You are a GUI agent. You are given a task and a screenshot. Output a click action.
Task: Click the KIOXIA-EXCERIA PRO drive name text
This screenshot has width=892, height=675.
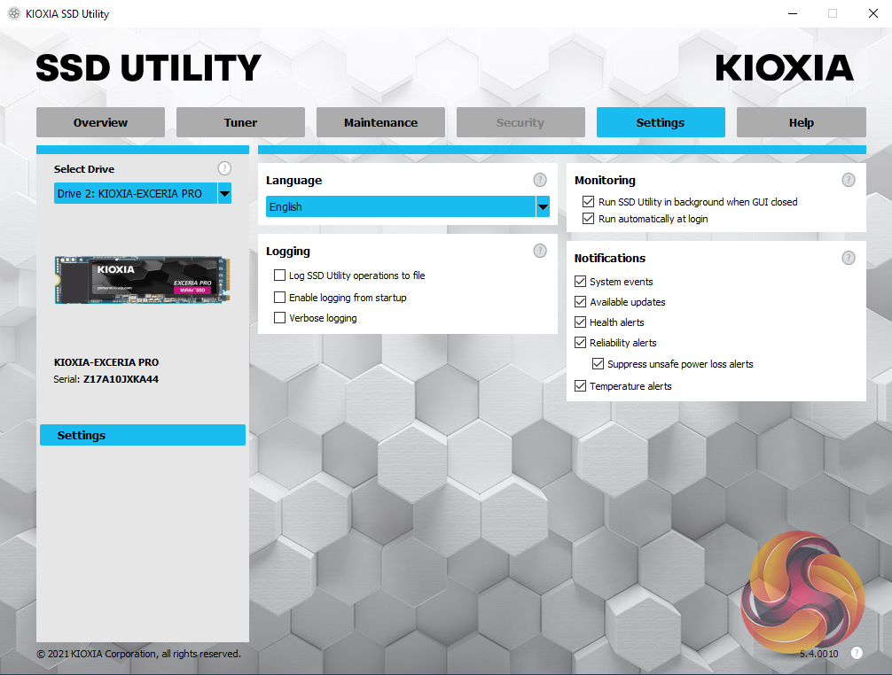click(x=106, y=362)
